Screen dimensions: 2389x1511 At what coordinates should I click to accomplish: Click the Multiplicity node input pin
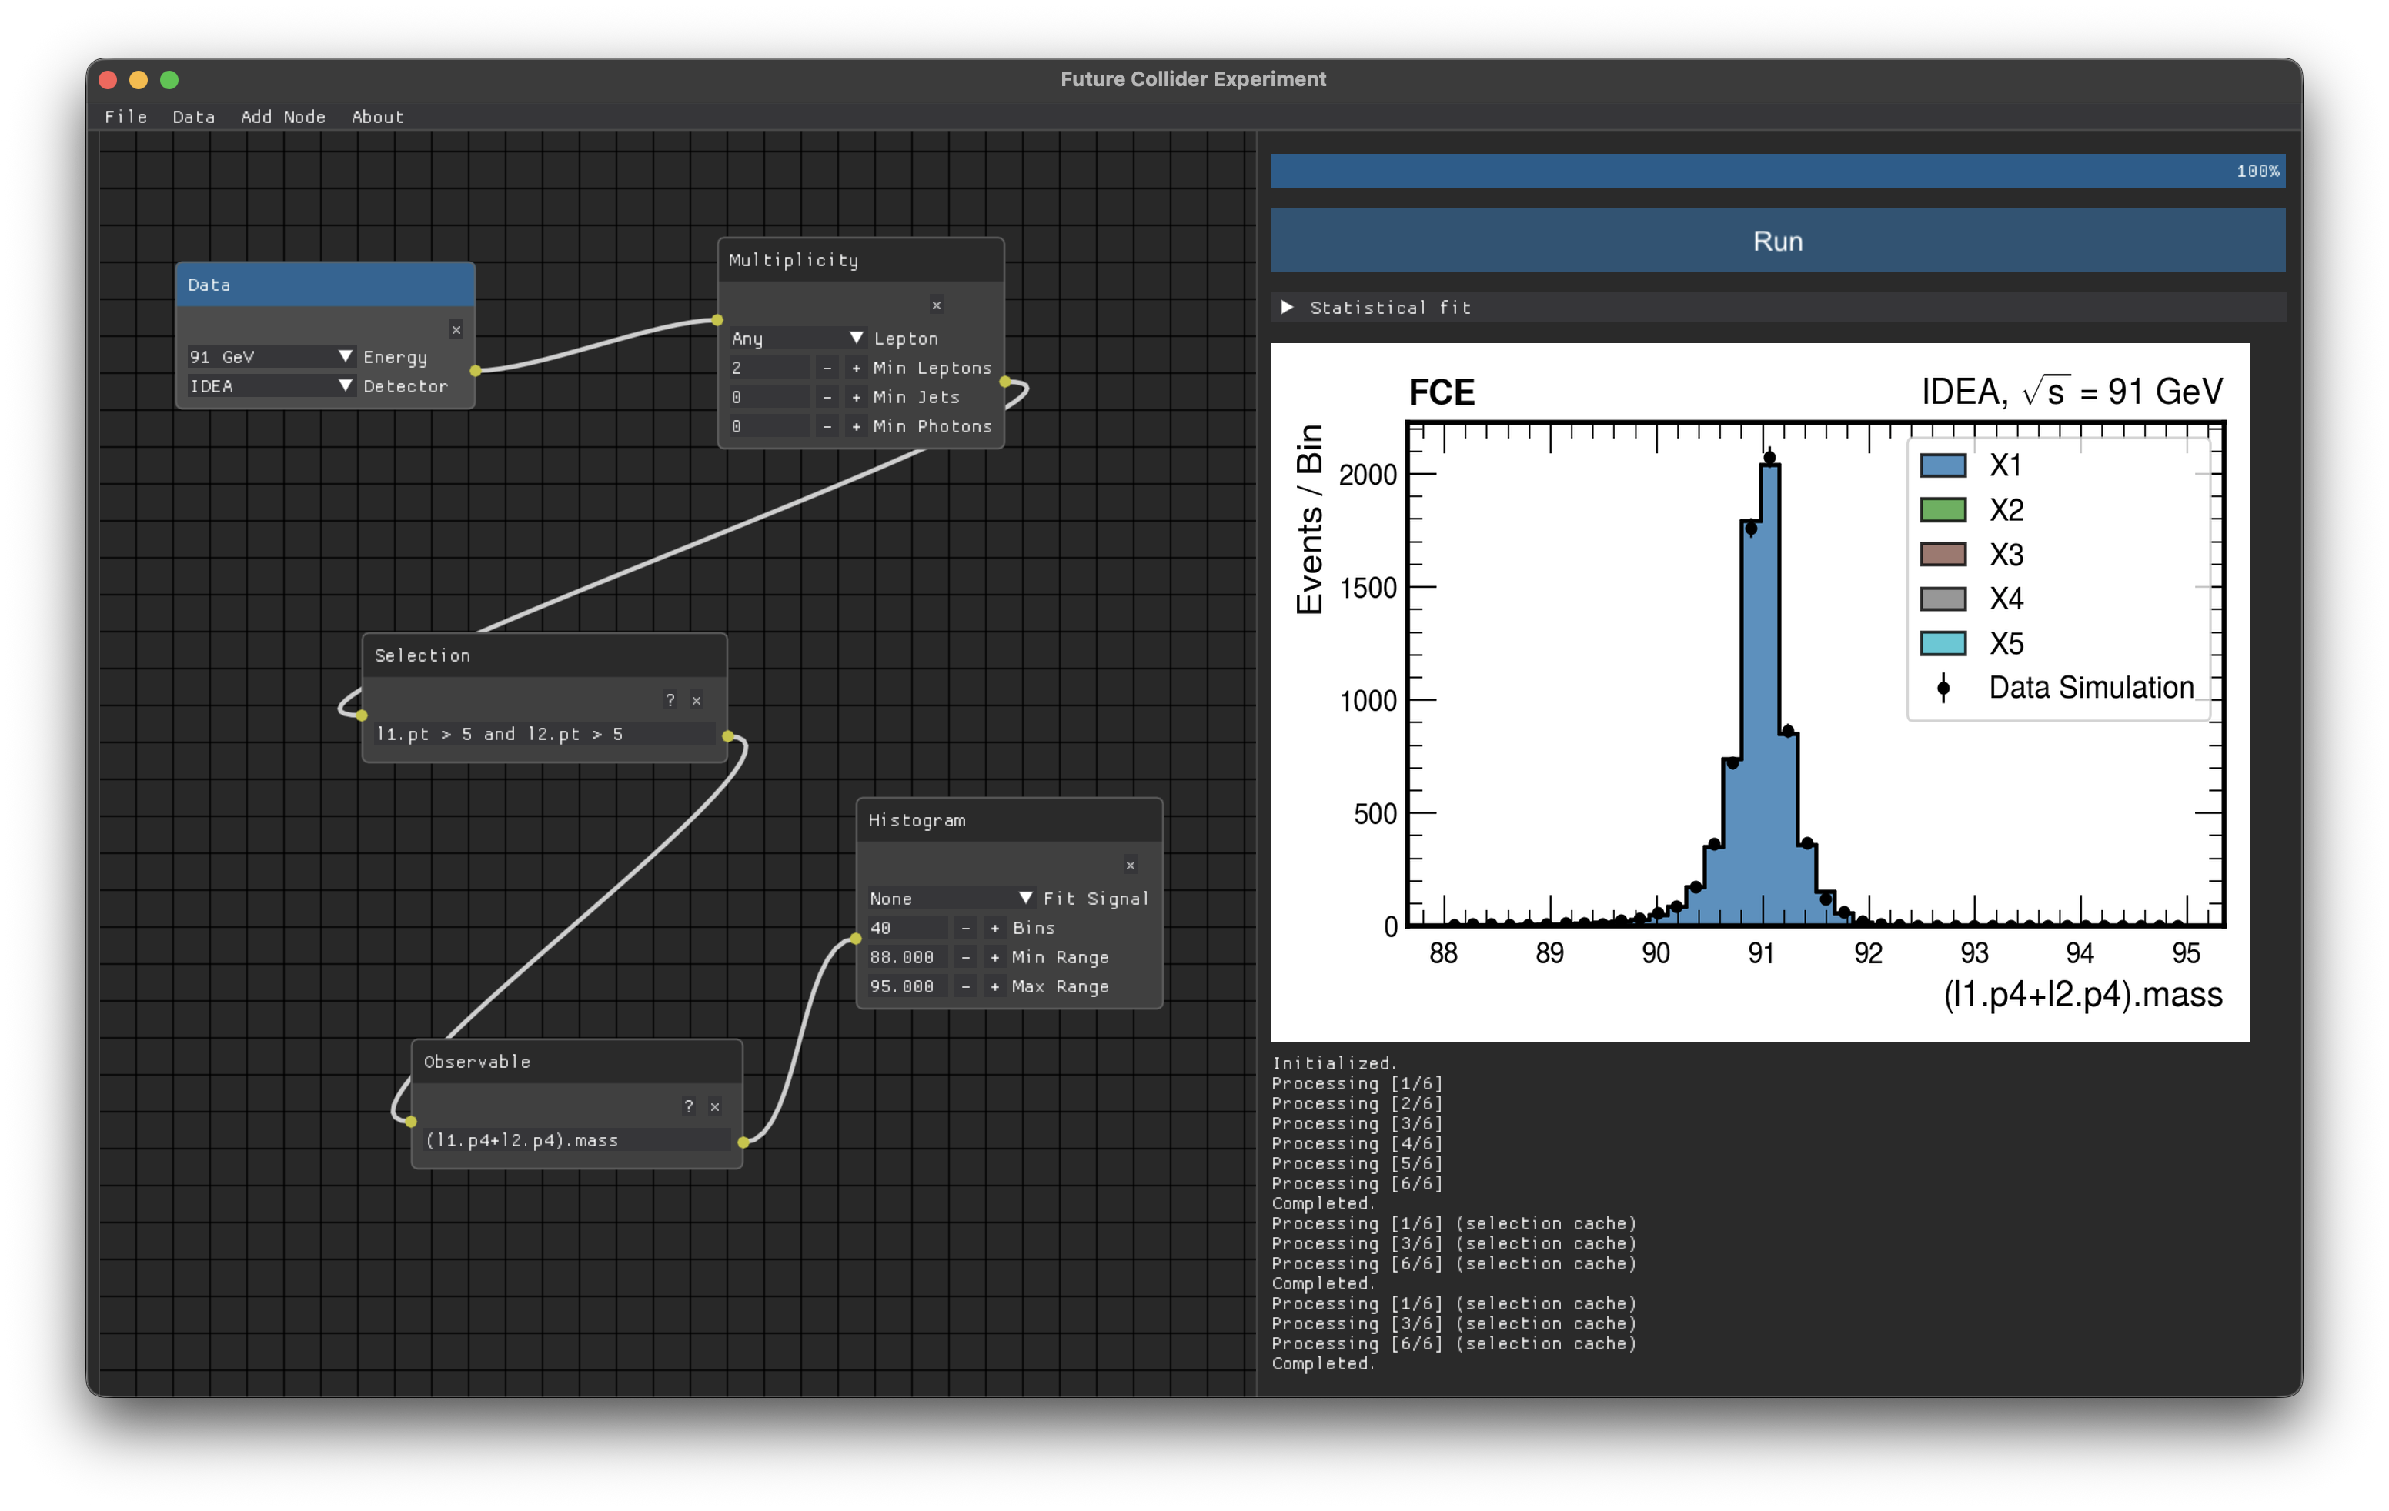(717, 320)
